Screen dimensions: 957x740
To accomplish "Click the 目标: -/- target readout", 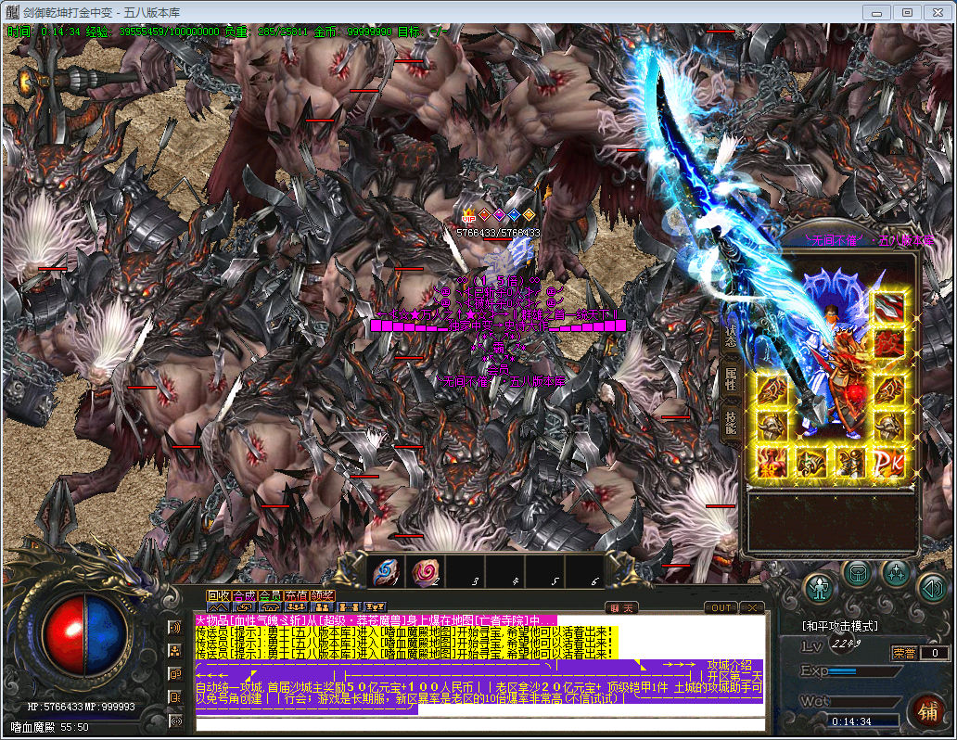I will click(x=423, y=32).
